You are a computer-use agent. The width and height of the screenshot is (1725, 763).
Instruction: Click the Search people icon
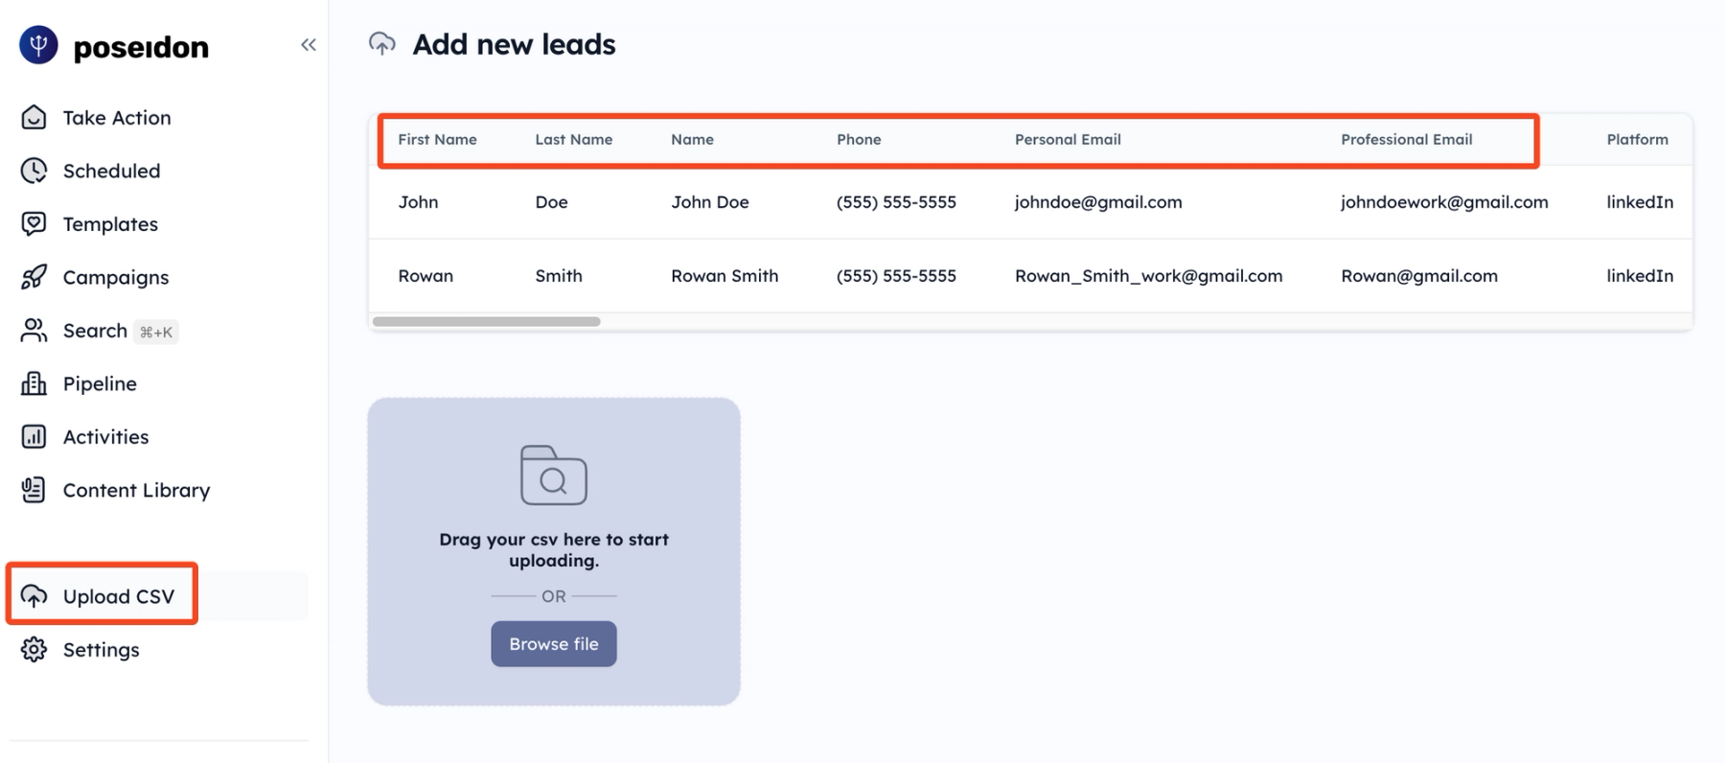click(34, 330)
